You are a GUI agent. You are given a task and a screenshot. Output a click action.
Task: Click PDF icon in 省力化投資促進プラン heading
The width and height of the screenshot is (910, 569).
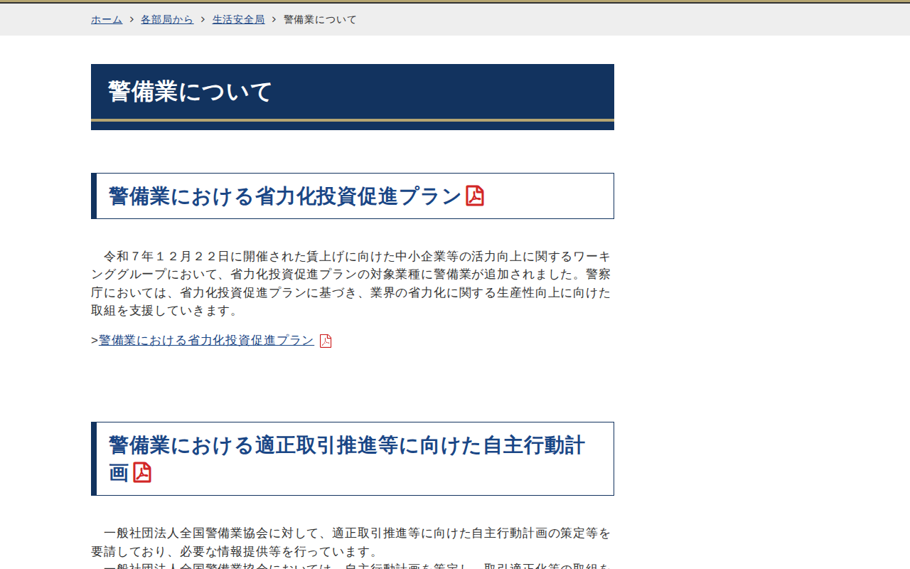coord(475,196)
